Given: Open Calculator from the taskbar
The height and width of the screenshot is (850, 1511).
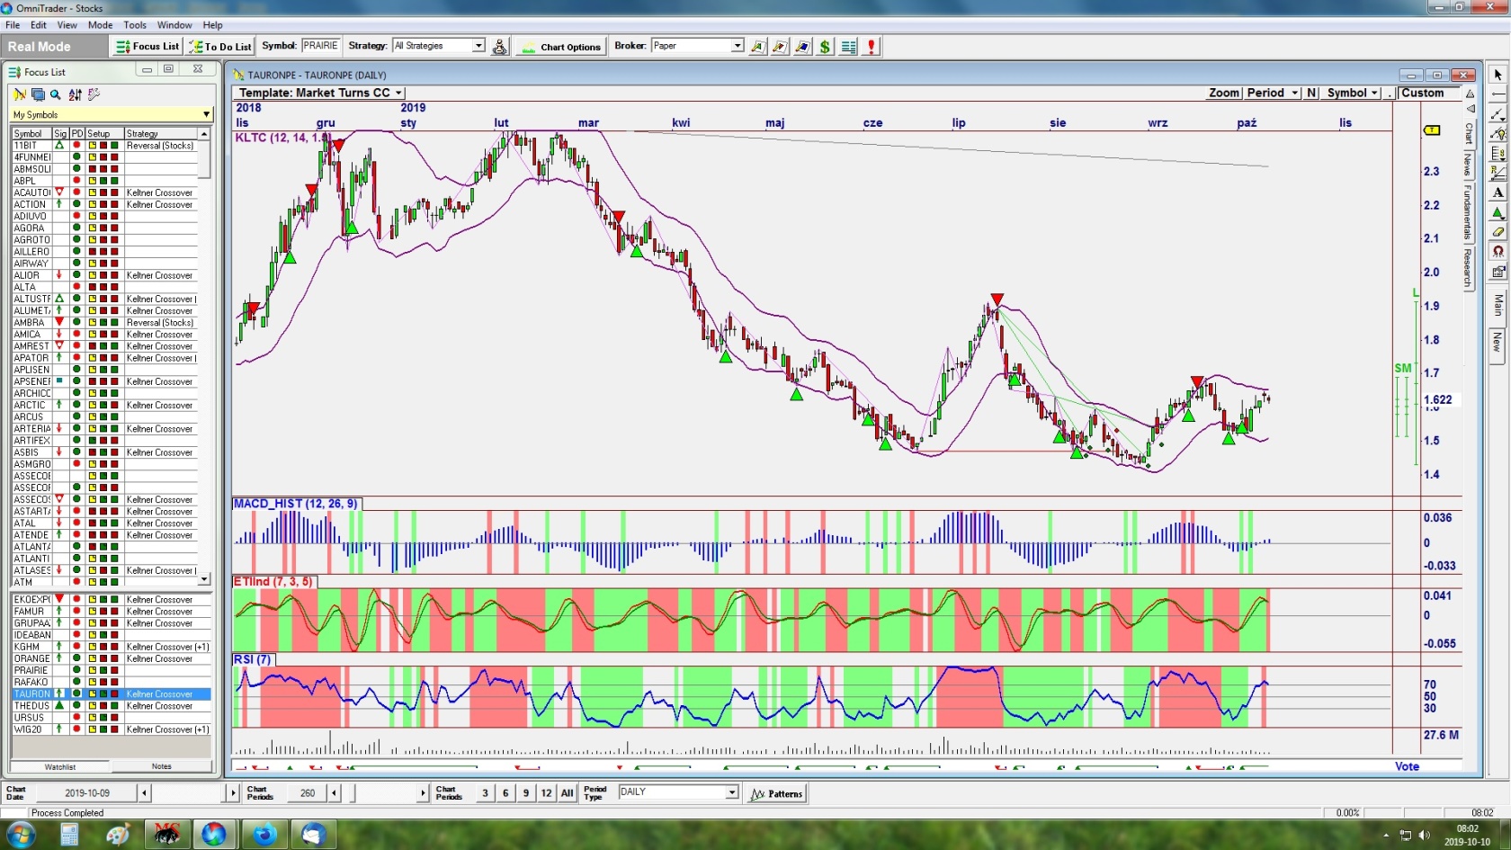Looking at the screenshot, I should (69, 834).
